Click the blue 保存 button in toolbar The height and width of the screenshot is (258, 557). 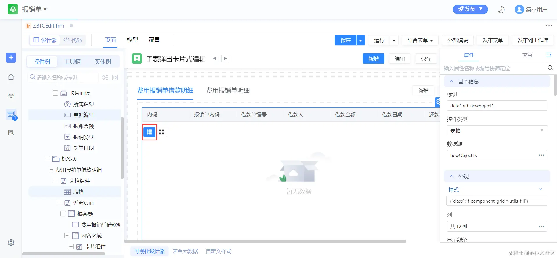(346, 40)
